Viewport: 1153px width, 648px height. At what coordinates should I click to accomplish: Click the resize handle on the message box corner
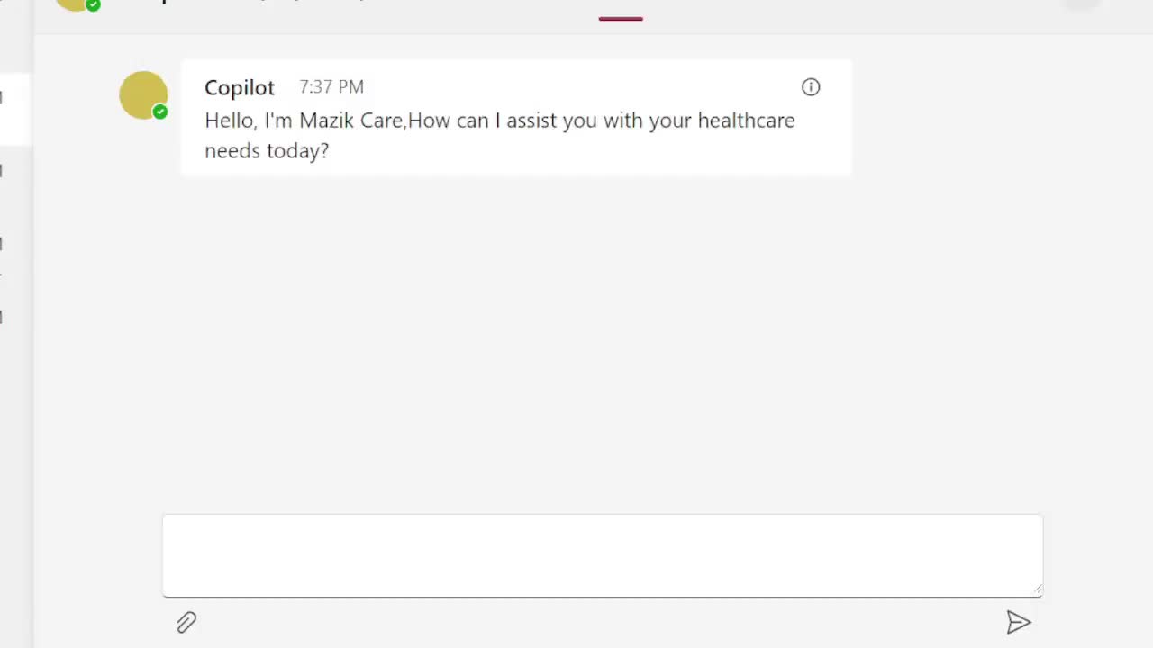point(1038,590)
